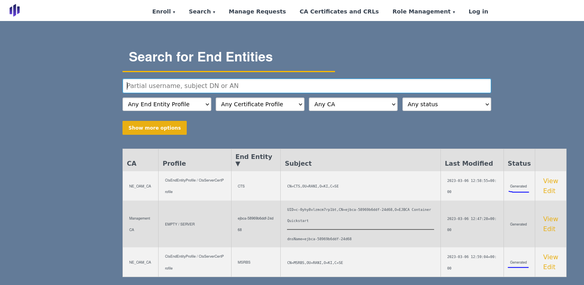The height and width of the screenshot is (285, 584).
Task: Open the Any End Entity Profile dropdown
Action: click(167, 104)
